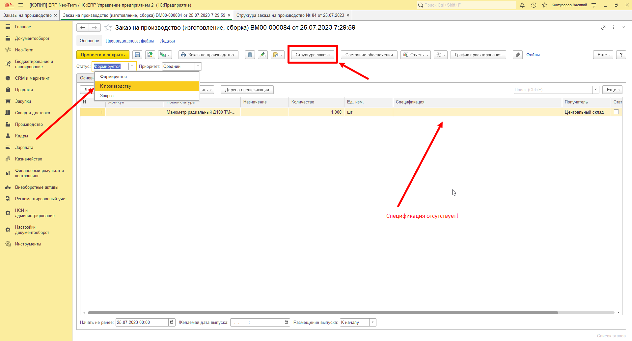
Task: Switch to Заказы на производство tab
Action: [28, 15]
